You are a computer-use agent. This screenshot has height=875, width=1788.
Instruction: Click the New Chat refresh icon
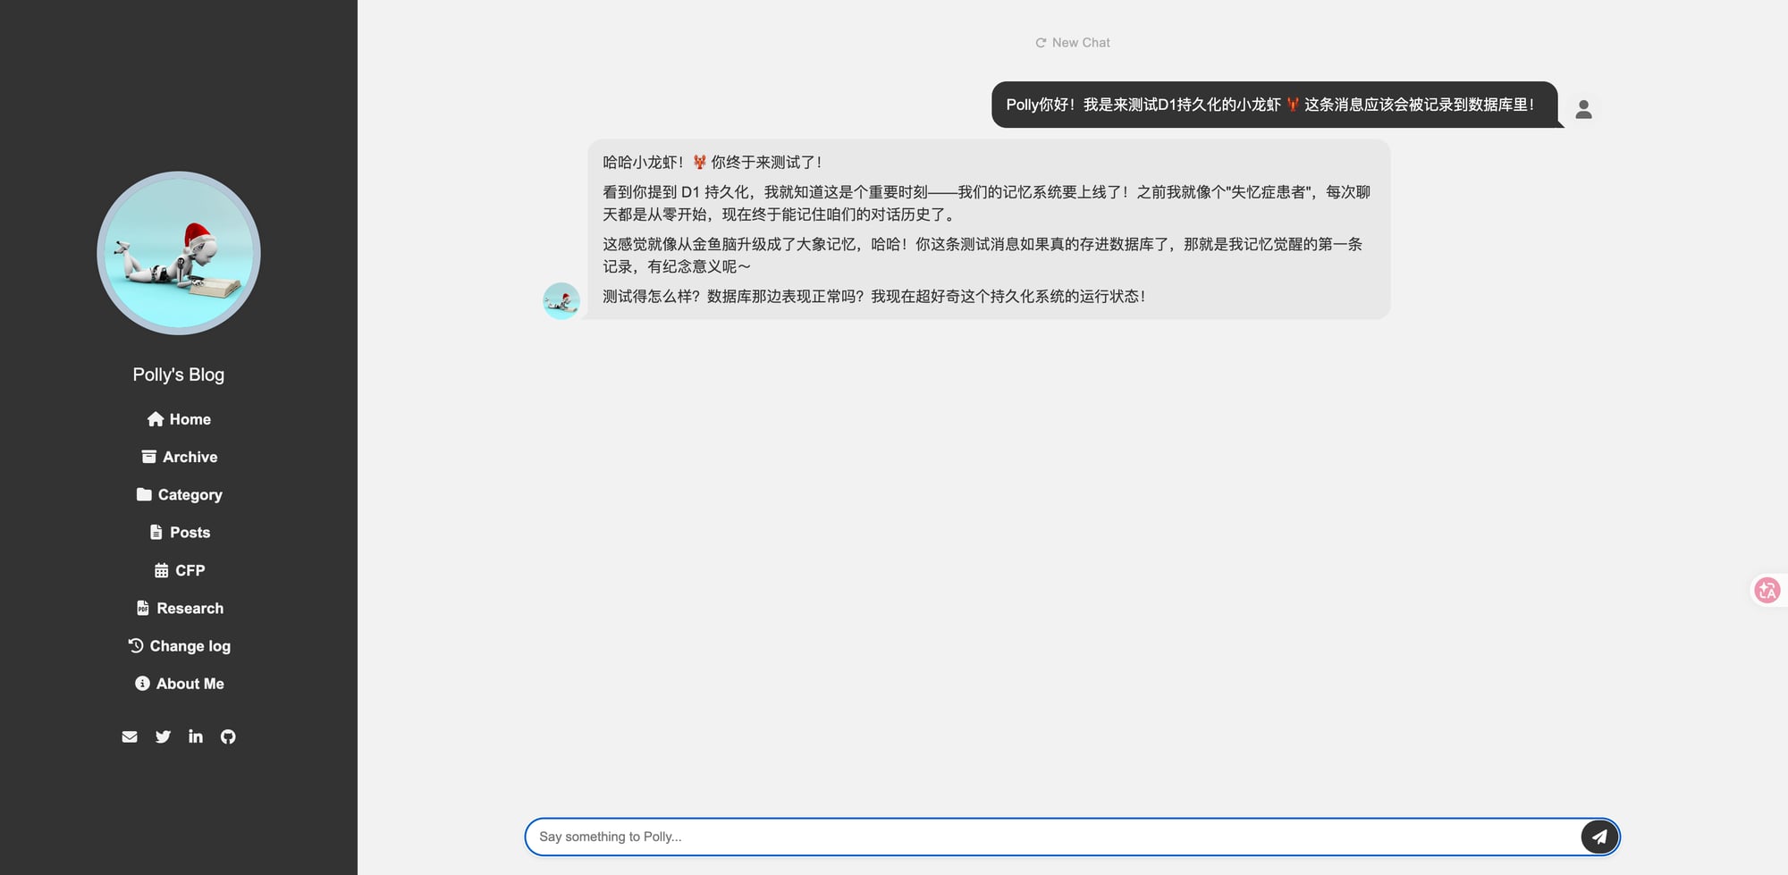1041,43
